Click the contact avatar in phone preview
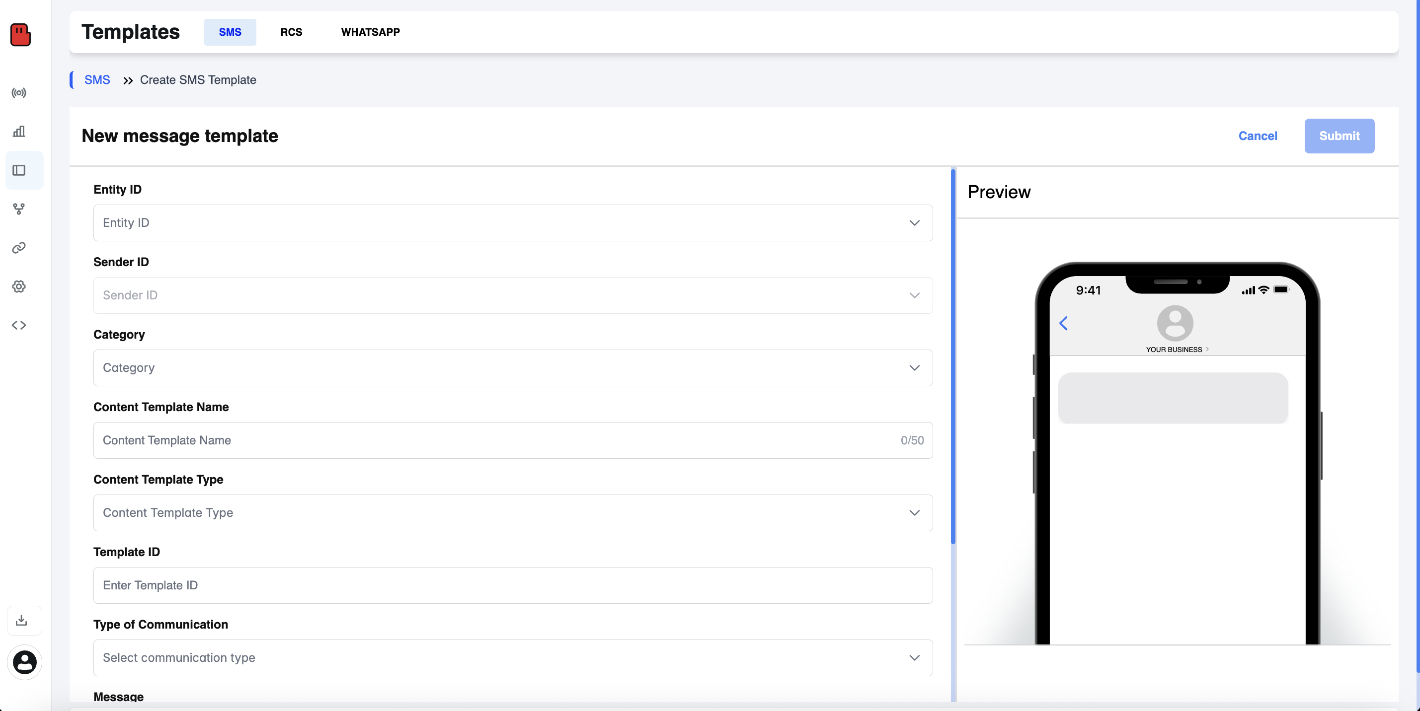Image resolution: width=1420 pixels, height=711 pixels. click(x=1175, y=323)
